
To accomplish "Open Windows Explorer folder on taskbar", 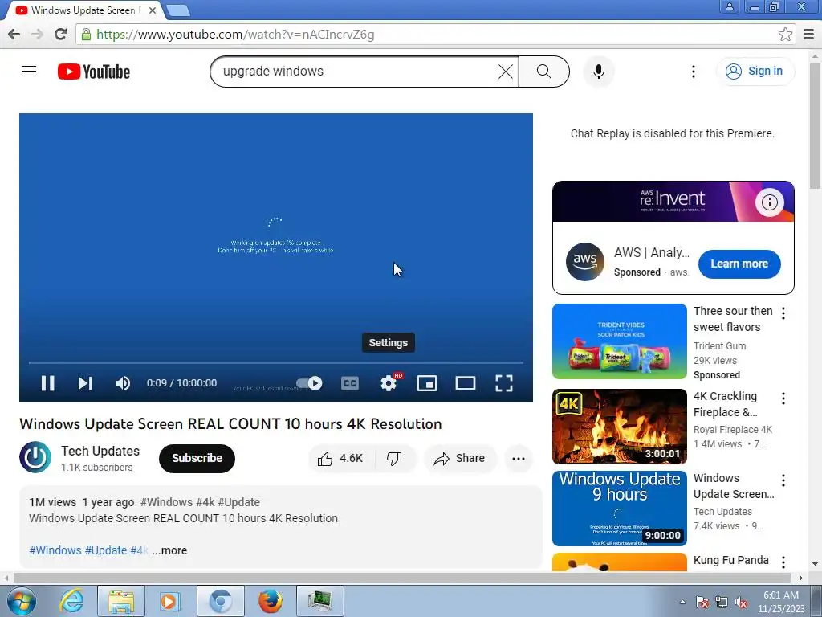I will (121, 601).
